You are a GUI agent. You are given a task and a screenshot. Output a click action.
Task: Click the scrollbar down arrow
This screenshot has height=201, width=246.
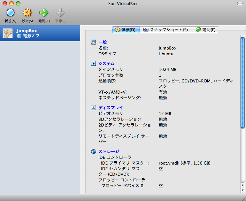coord(242,190)
